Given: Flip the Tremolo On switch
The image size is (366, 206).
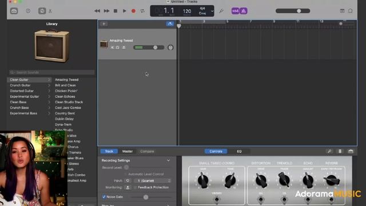Looking at the screenshot, I should pyautogui.click(x=284, y=199).
